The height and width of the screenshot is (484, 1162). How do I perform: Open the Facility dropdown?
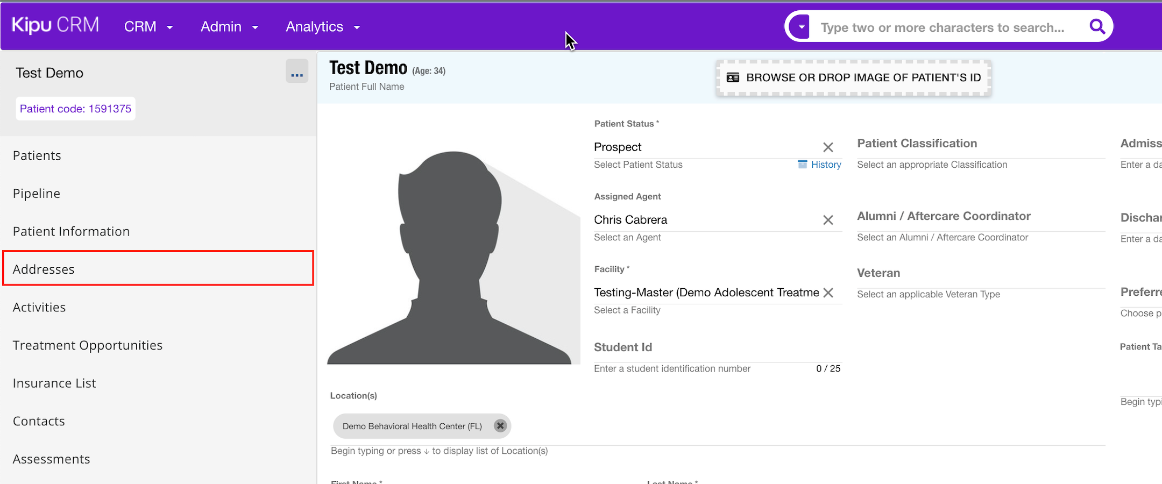pyautogui.click(x=706, y=293)
